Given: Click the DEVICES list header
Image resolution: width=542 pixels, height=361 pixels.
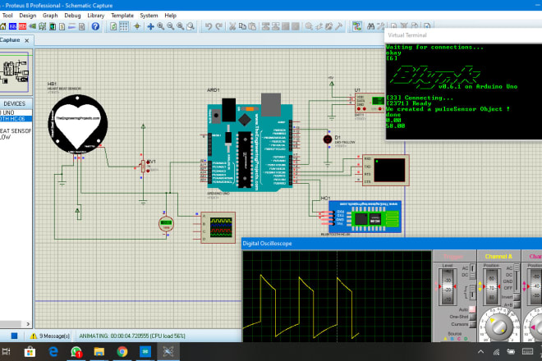Looking at the screenshot, I should click(x=15, y=103).
